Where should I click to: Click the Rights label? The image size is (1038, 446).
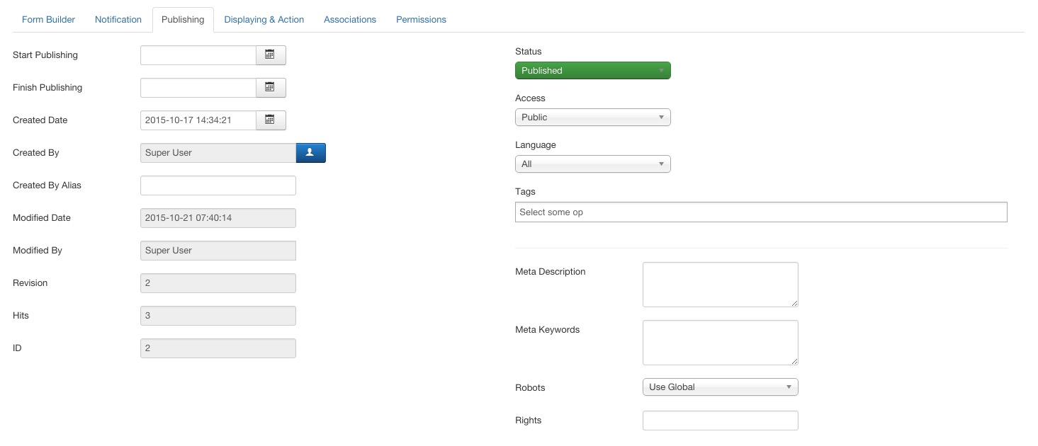coord(529,421)
